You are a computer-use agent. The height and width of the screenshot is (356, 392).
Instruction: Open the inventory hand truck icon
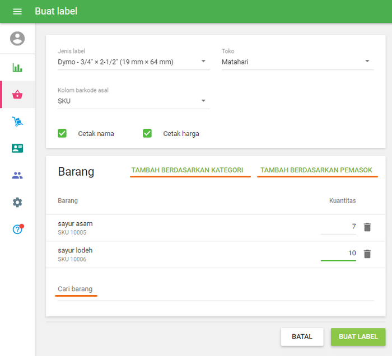17,121
